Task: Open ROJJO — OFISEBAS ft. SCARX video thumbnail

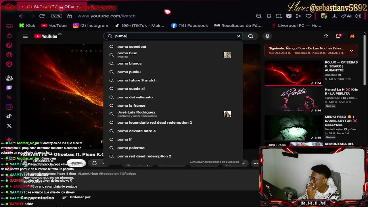Action: [x=293, y=73]
